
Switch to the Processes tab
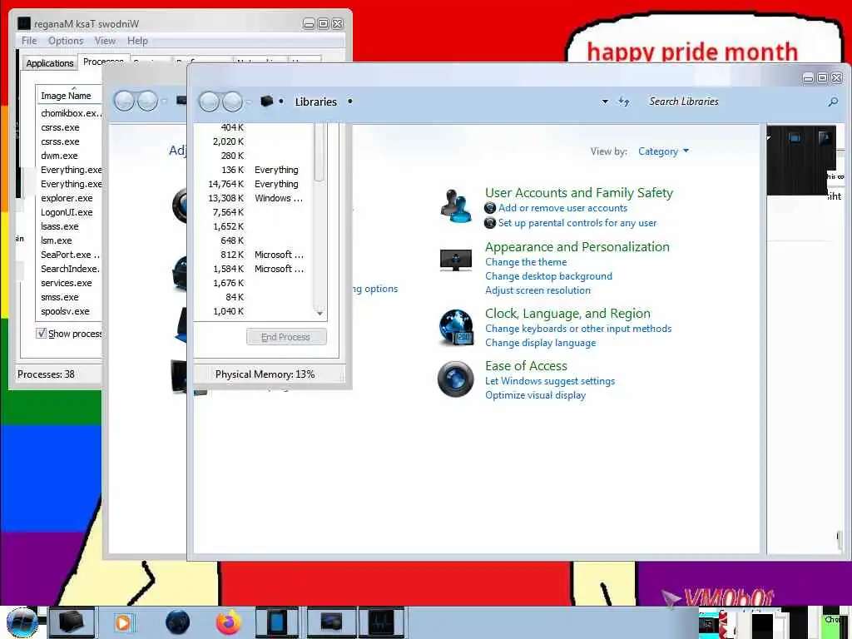click(x=104, y=62)
